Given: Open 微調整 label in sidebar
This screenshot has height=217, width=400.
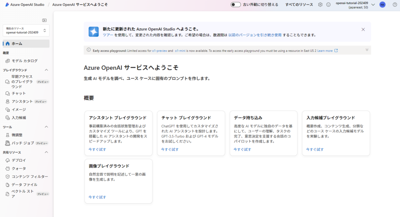Looking at the screenshot, I should tap(17, 135).
